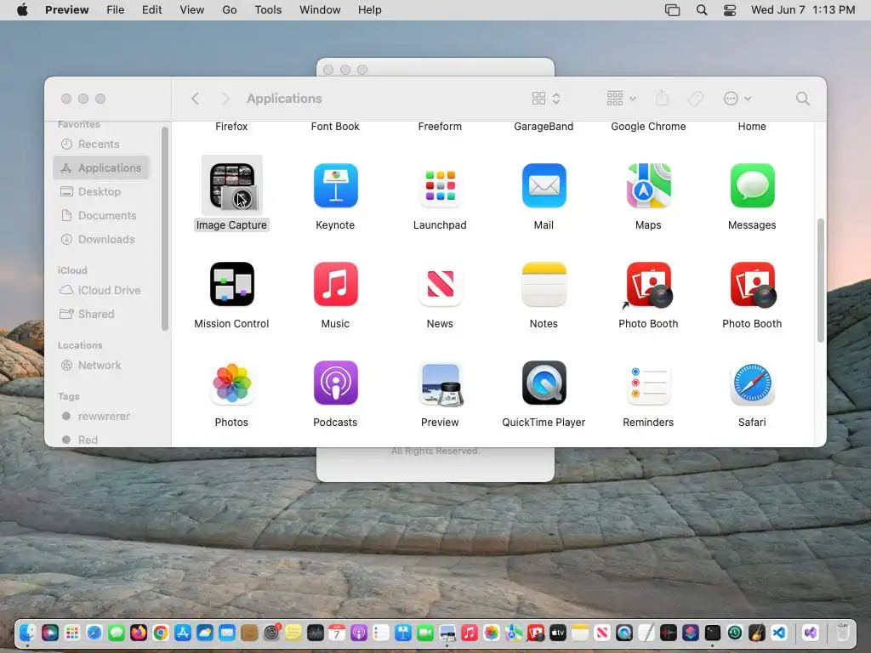Open the Group By dropdown in toolbar
Screen dimensions: 871x653
pos(621,99)
